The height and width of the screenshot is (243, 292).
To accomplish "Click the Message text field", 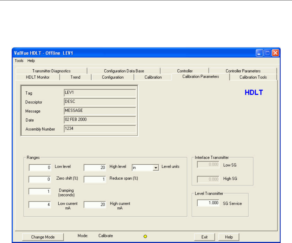I will tap(100, 110).
